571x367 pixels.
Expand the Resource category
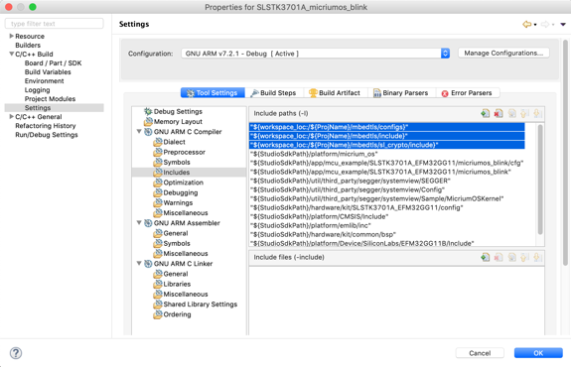click(11, 36)
